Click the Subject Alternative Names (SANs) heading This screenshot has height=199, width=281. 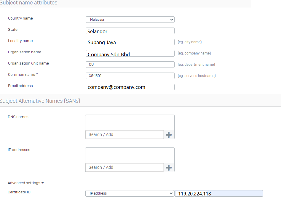40,101
